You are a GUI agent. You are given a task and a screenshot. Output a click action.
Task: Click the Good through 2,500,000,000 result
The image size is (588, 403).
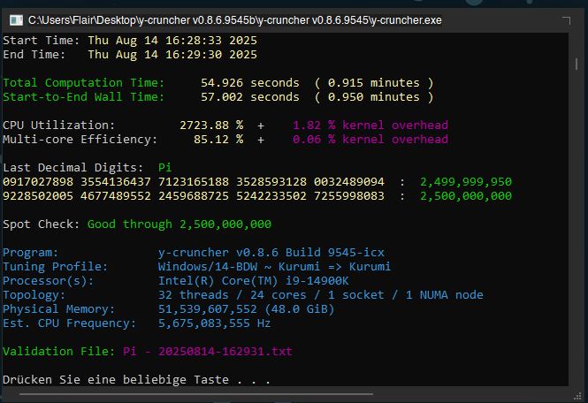pyautogui.click(x=179, y=224)
